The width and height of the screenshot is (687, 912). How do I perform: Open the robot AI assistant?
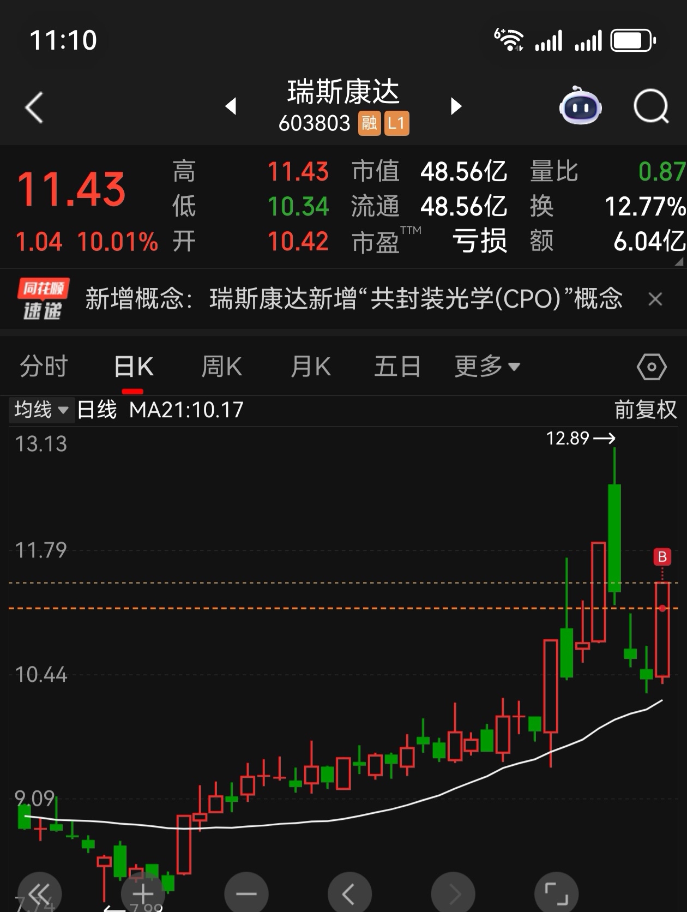[580, 105]
